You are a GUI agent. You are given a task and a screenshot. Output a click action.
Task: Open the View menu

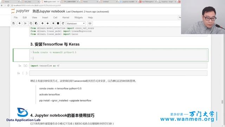coord(34,17)
